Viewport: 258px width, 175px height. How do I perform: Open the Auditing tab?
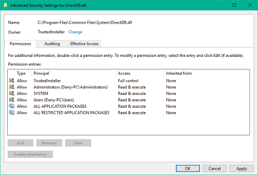(x=52, y=44)
